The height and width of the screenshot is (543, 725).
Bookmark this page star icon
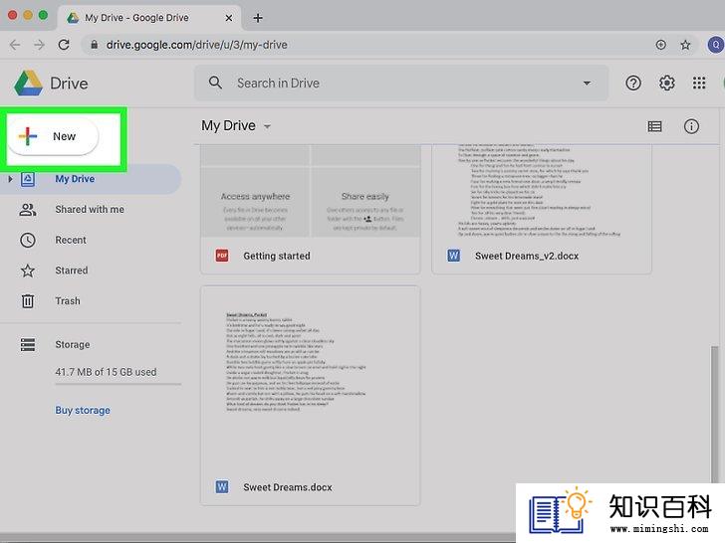(x=685, y=45)
